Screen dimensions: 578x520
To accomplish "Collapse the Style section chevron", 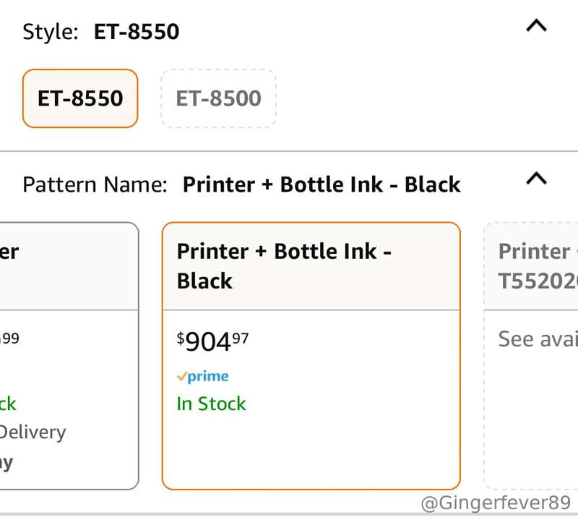I will coord(536,26).
